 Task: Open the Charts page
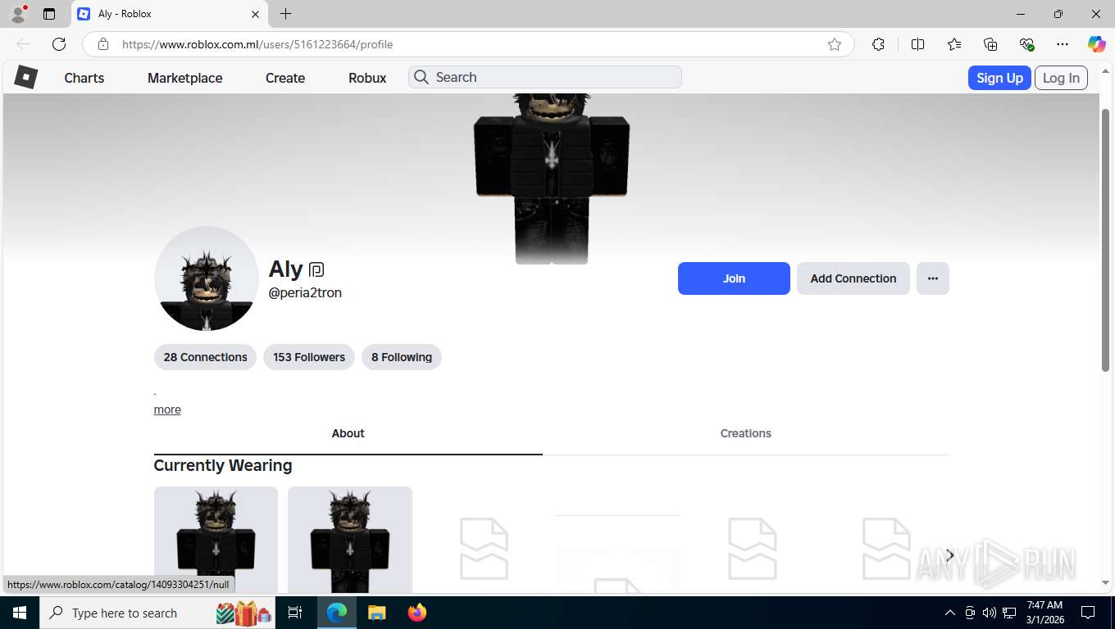[x=84, y=78]
